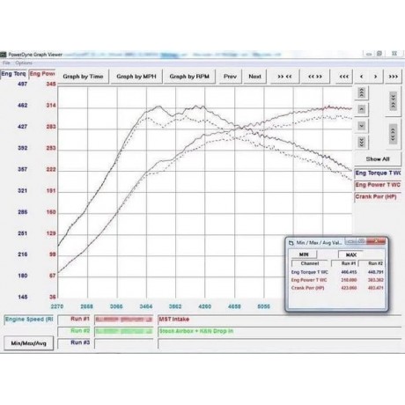Click the 4260 RPM axis value
405x405 pixels.
pyautogui.click(x=204, y=306)
